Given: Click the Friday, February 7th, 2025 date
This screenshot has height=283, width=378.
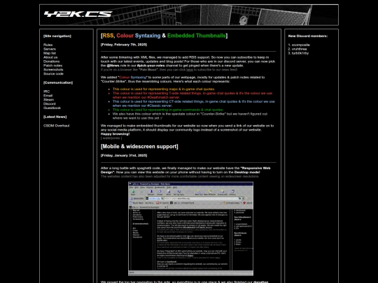Looking at the screenshot, I should (x=124, y=45).
